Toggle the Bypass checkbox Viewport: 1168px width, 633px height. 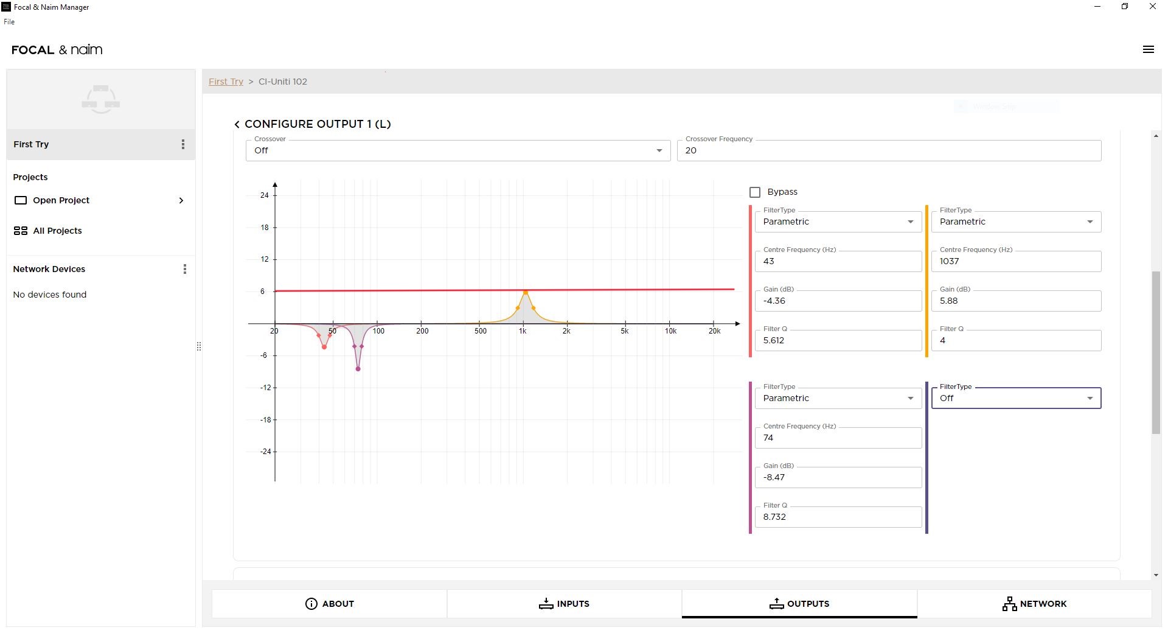pos(755,192)
